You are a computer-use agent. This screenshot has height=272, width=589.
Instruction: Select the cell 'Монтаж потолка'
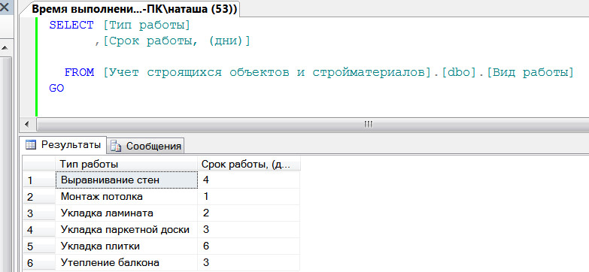point(126,196)
